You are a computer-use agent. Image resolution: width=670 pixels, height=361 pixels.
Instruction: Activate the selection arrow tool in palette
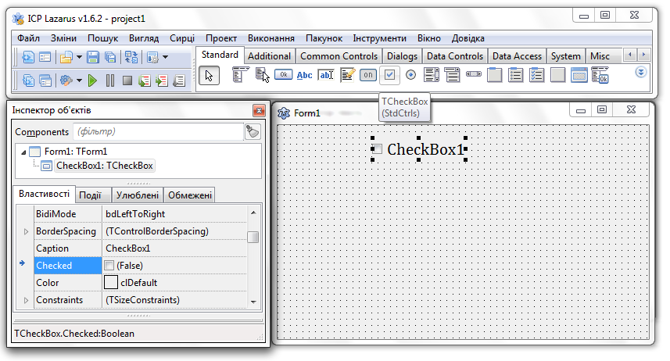(209, 75)
